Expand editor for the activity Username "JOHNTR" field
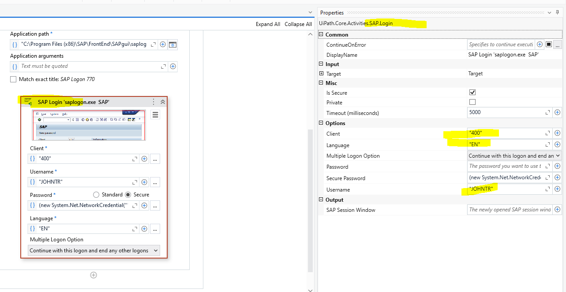Image resolution: width=566 pixels, height=292 pixels. pyautogui.click(x=135, y=182)
